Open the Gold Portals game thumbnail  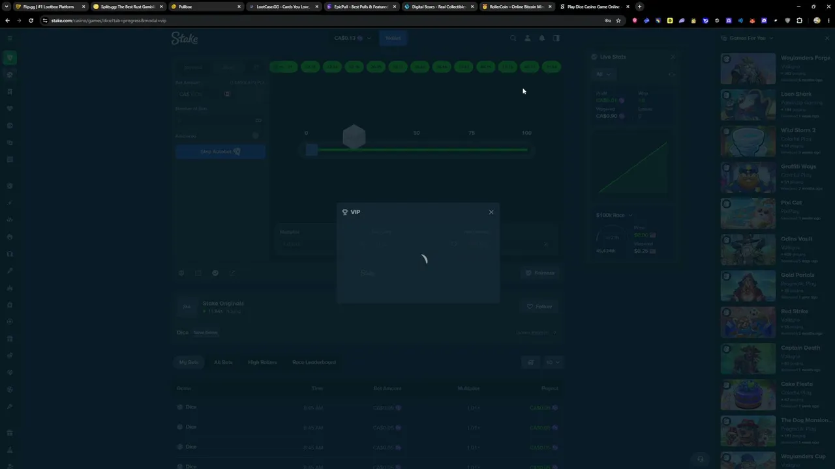coord(748,286)
